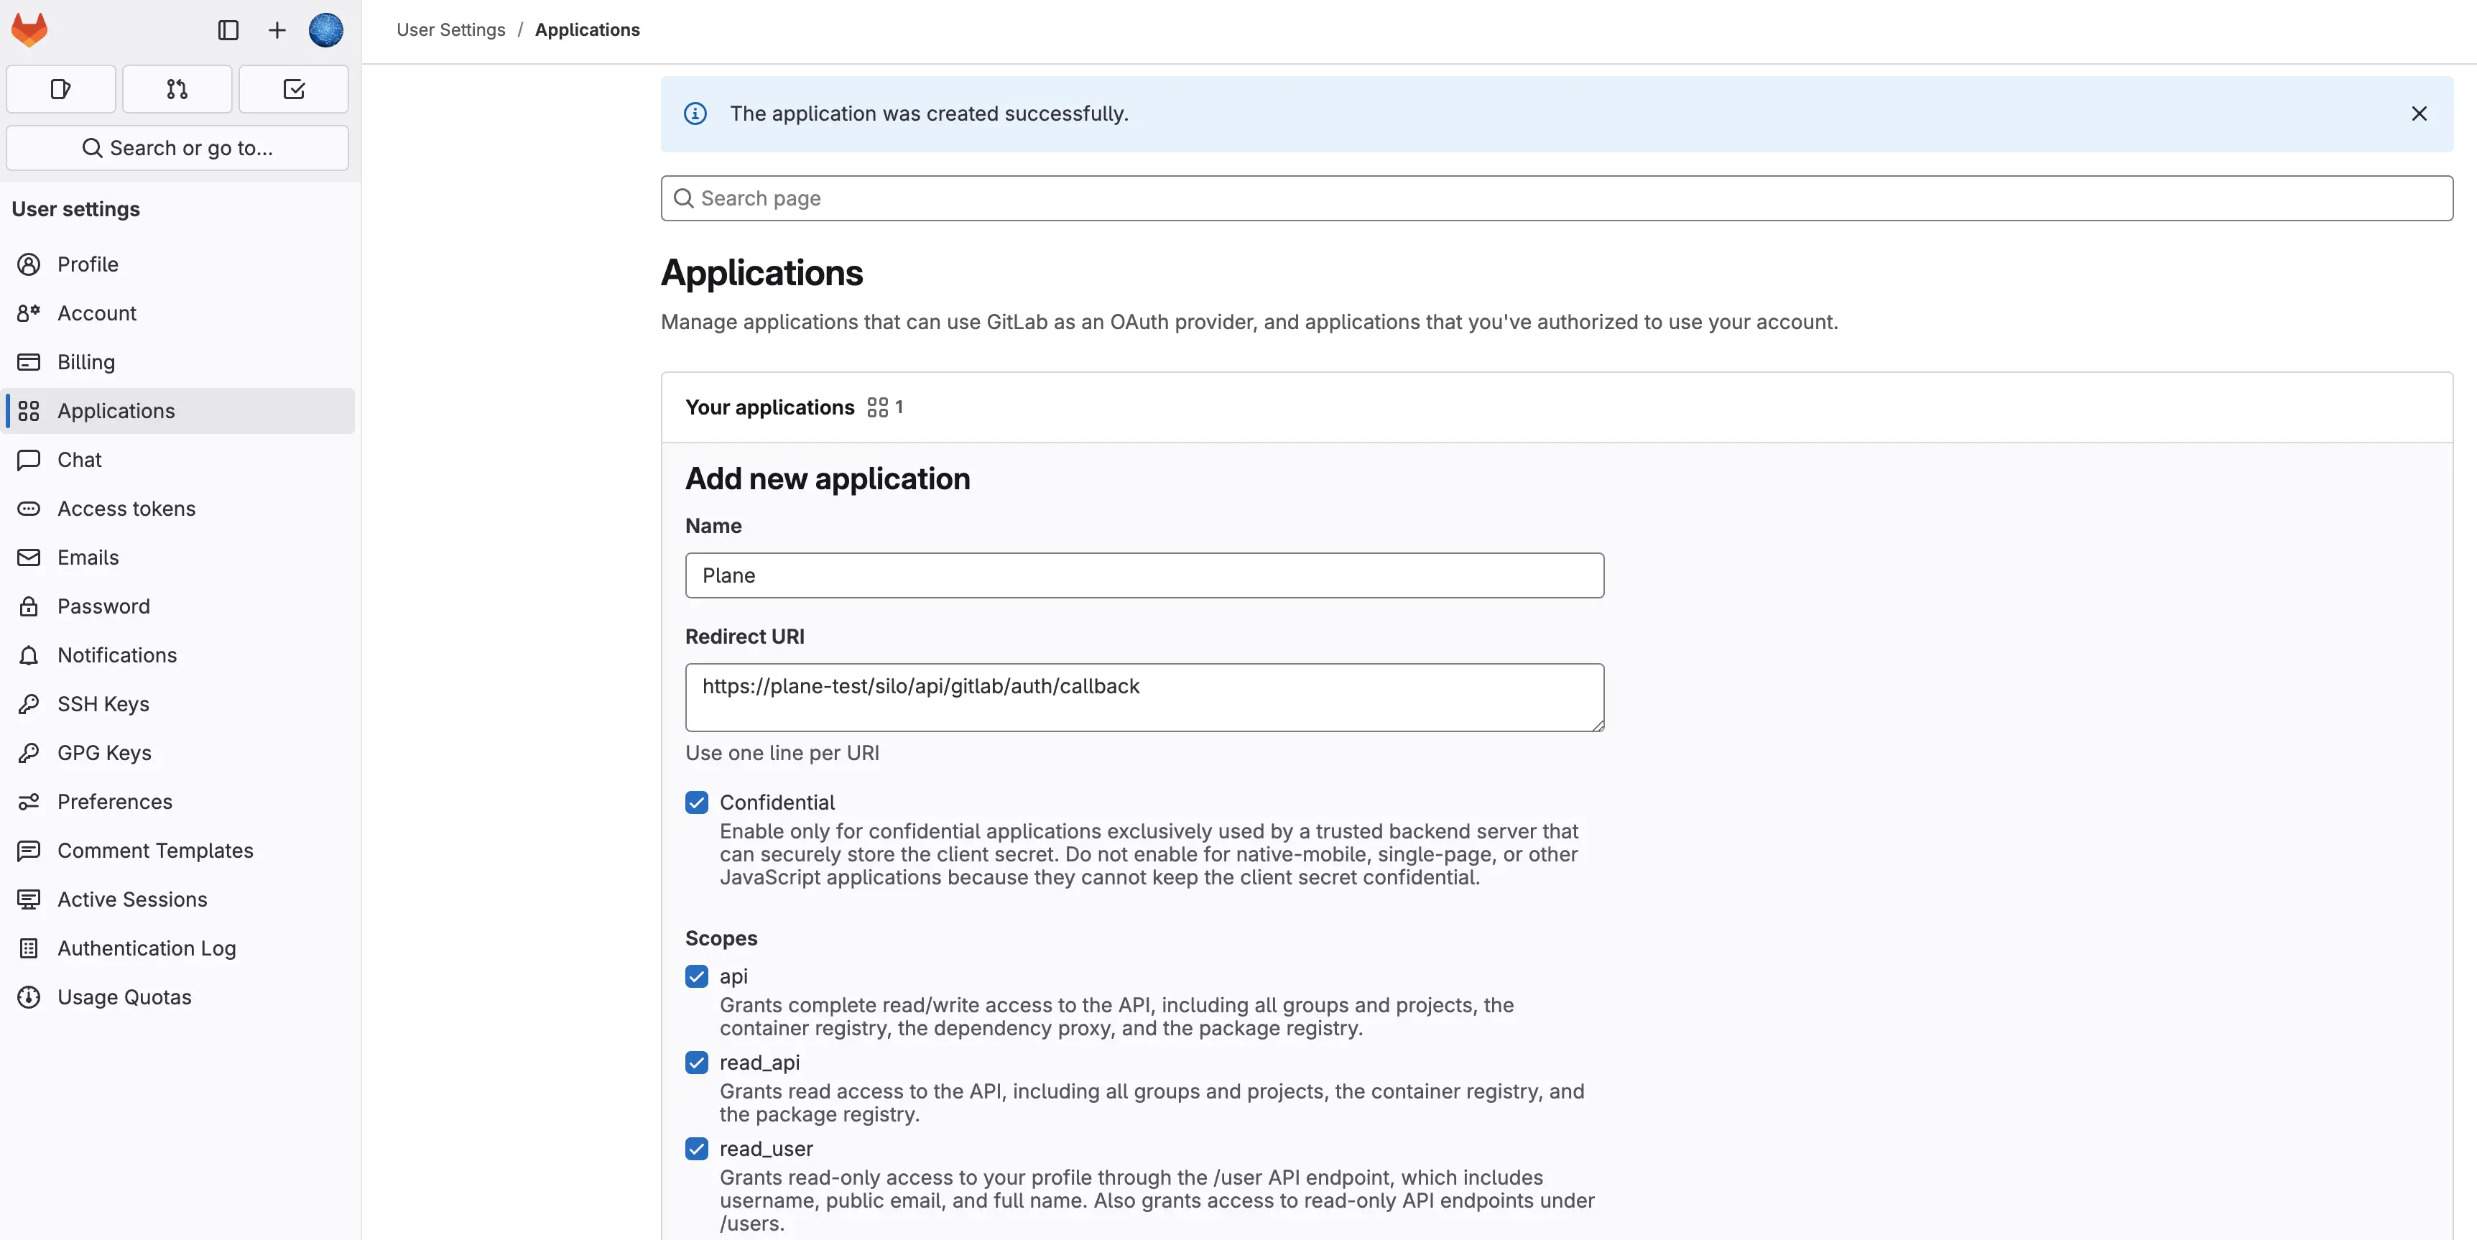2477x1240 pixels.
Task: Click User Settings breadcrumb link
Action: [x=450, y=30]
